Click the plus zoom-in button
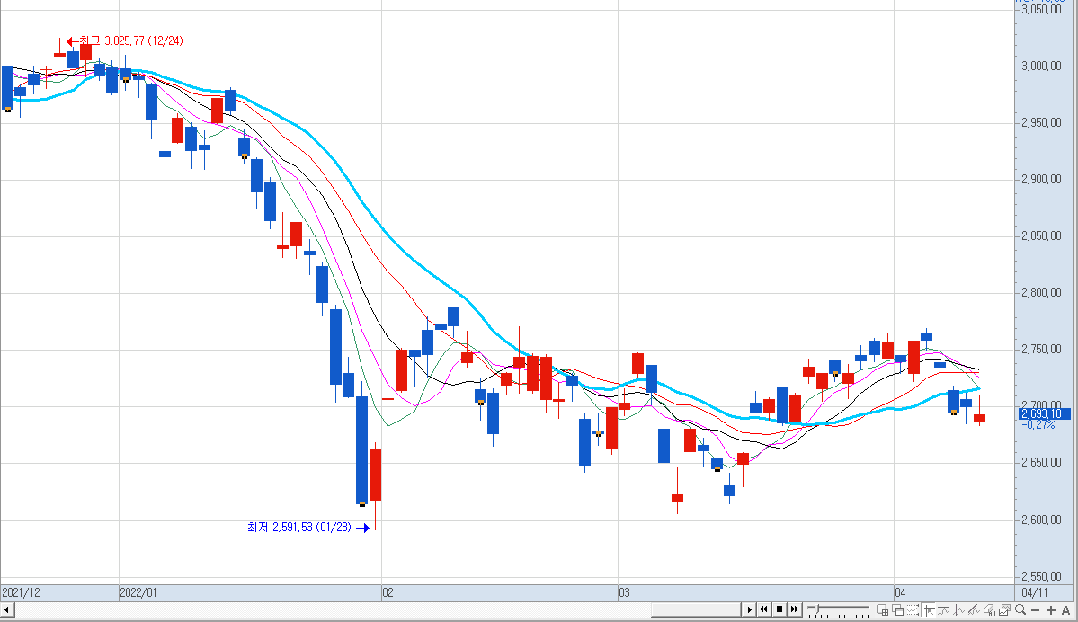Viewport: 1078px width, 622px height. pyautogui.click(x=1050, y=610)
